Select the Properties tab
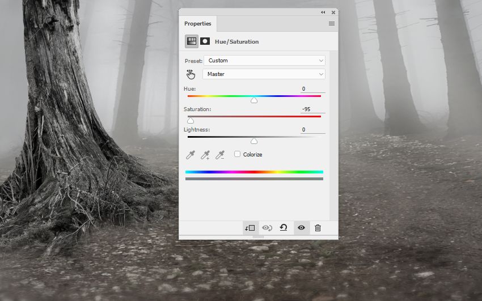482x301 pixels. [198, 24]
